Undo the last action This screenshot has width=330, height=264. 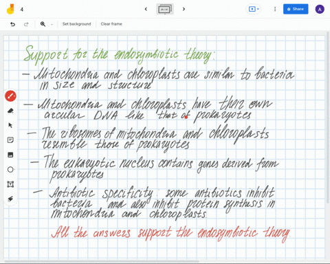(x=12, y=24)
